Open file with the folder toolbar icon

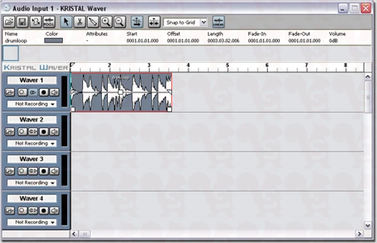pyautogui.click(x=9, y=22)
